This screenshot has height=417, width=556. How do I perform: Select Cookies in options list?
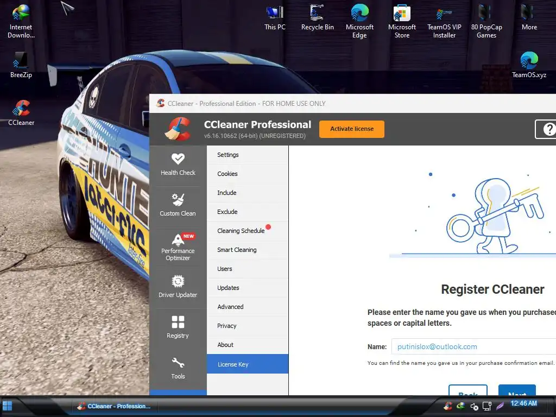click(x=248, y=174)
